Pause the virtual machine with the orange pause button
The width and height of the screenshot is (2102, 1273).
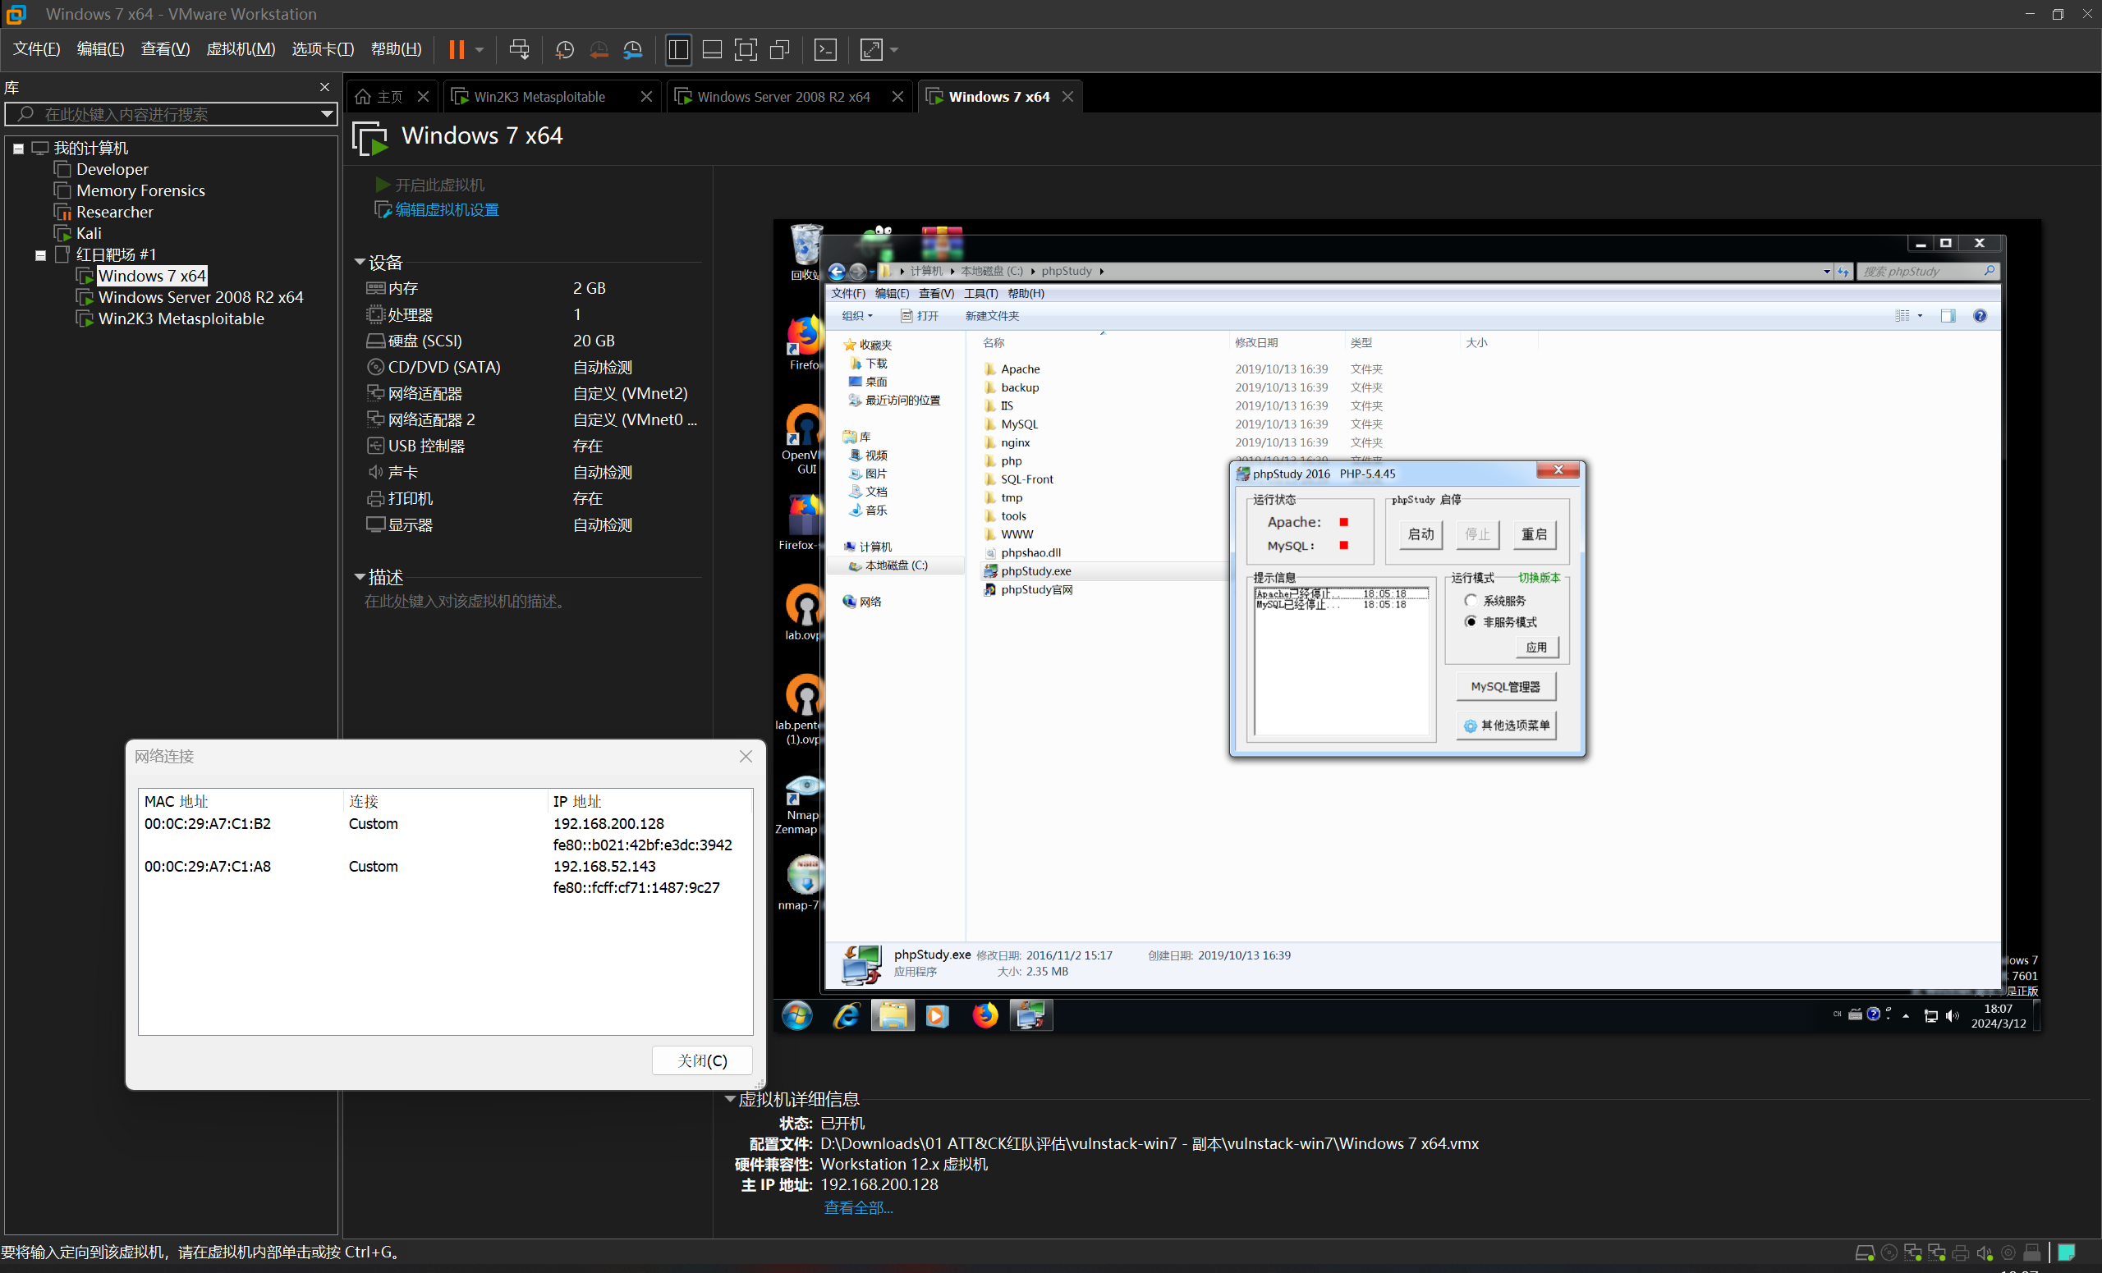(x=457, y=49)
